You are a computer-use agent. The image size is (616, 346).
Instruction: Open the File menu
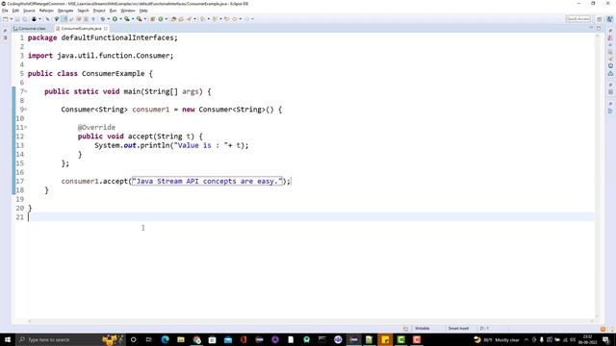(x=5, y=11)
